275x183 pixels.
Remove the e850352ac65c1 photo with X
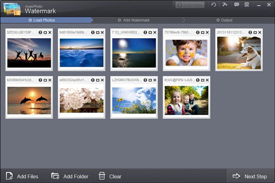coord(102,80)
